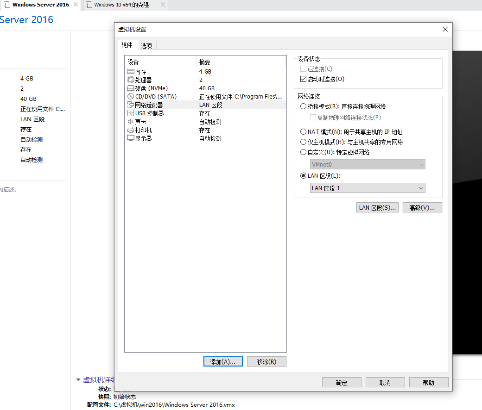This screenshot has width=482, height=410.
Task: Select the CD/DVD (SATA) device row
Action: point(205,97)
